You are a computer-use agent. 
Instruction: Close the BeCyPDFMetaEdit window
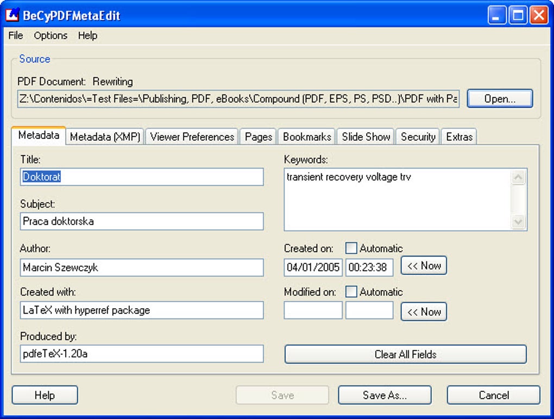point(539,15)
